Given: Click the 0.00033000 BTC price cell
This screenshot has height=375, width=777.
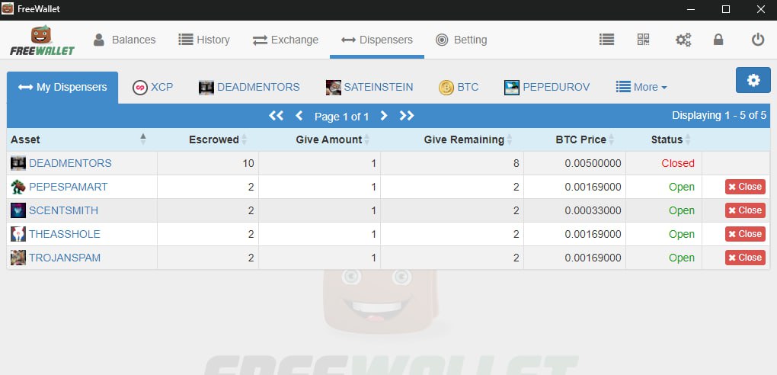Looking at the screenshot, I should click(x=593, y=210).
